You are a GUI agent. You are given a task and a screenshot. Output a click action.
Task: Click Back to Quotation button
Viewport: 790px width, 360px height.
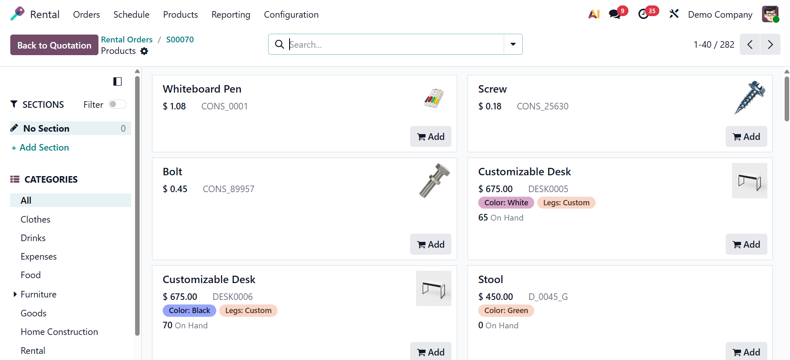click(54, 45)
